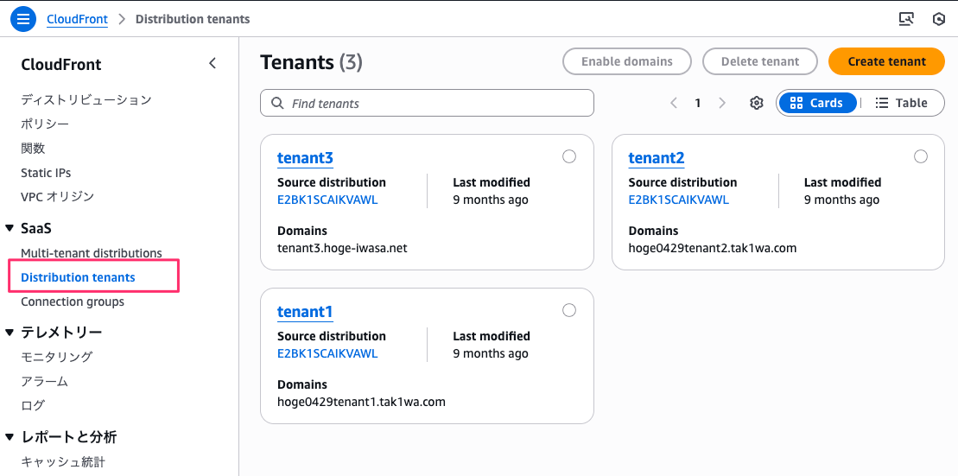The height and width of the screenshot is (476, 958).
Task: Click the Enable domains button
Action: pos(627,61)
